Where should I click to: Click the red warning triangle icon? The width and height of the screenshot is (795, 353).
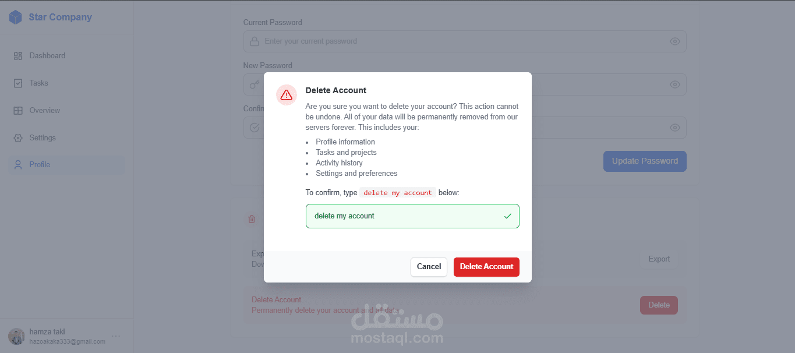click(286, 95)
